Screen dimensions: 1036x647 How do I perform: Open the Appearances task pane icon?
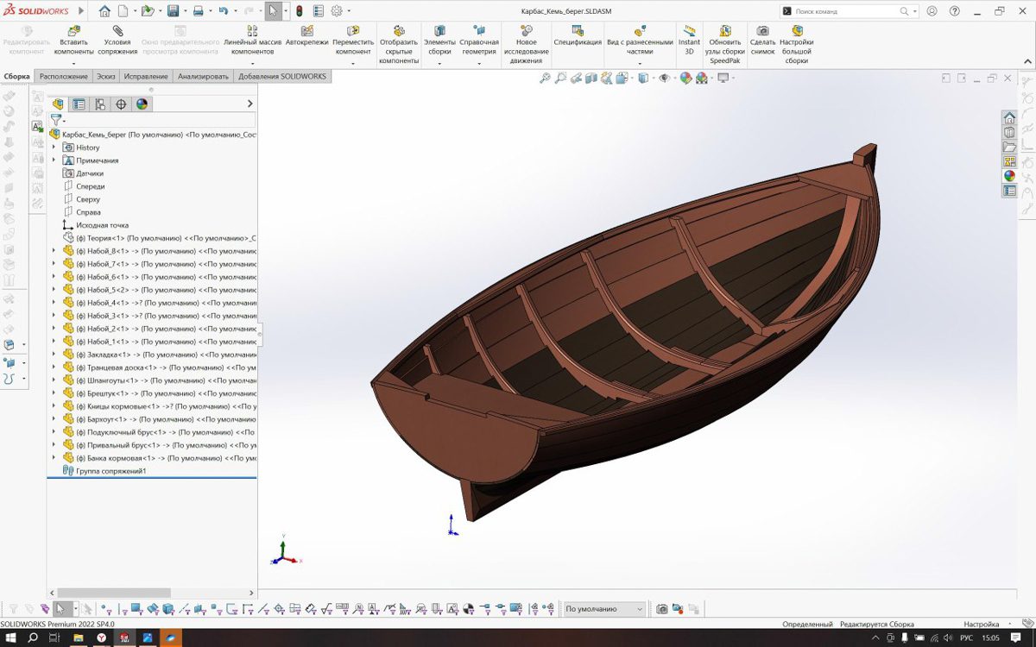coord(1009,176)
